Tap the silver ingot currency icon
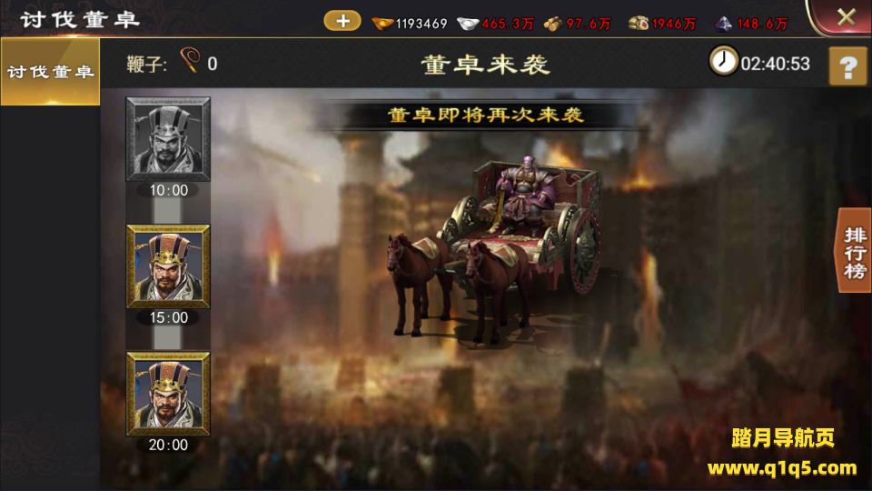Screen dimensions: 872x491 point(468,24)
